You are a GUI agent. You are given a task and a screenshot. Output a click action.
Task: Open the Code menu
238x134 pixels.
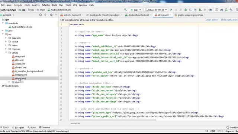tap(27, 5)
